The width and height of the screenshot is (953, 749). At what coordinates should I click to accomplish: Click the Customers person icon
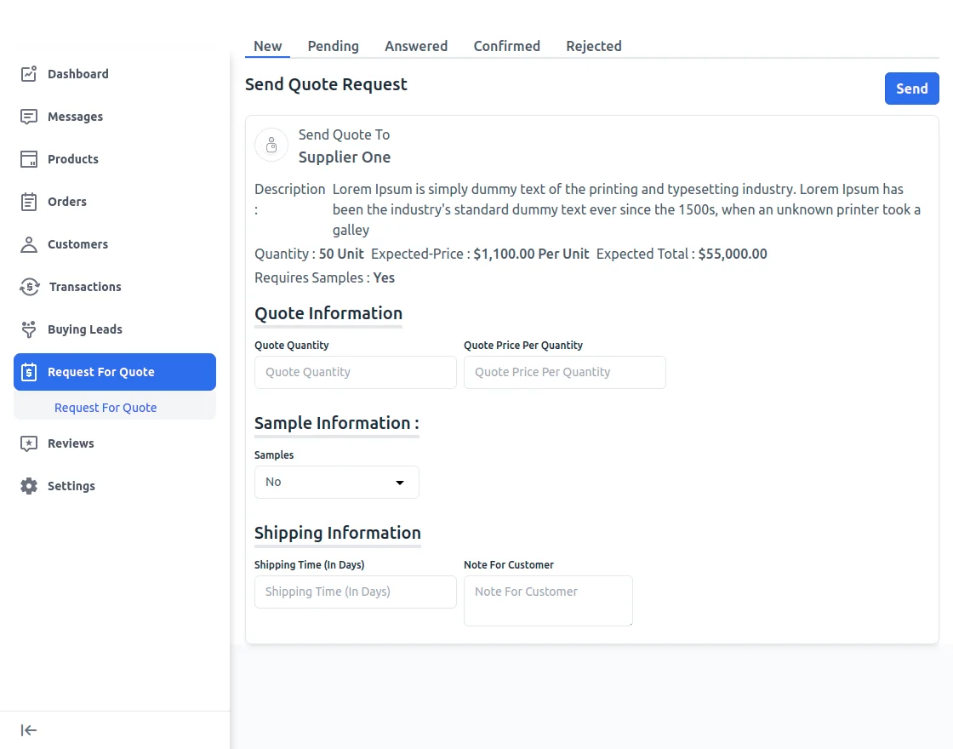point(29,244)
